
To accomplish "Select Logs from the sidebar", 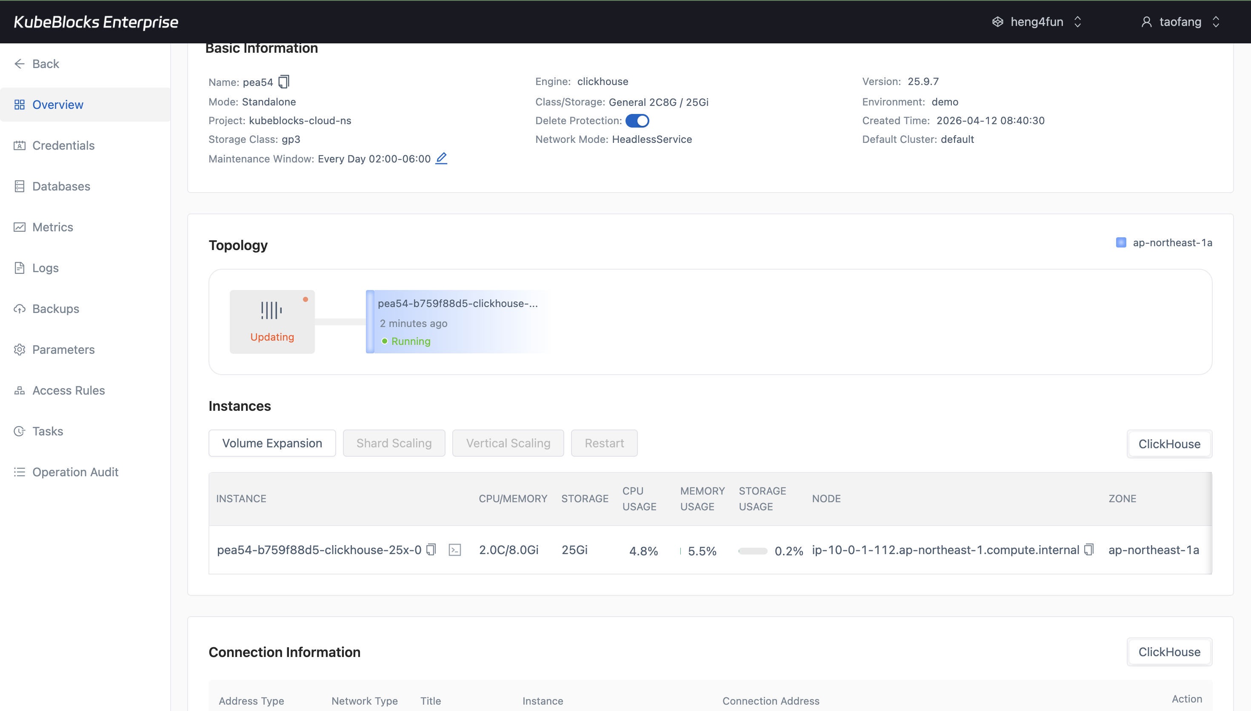I will 44,267.
